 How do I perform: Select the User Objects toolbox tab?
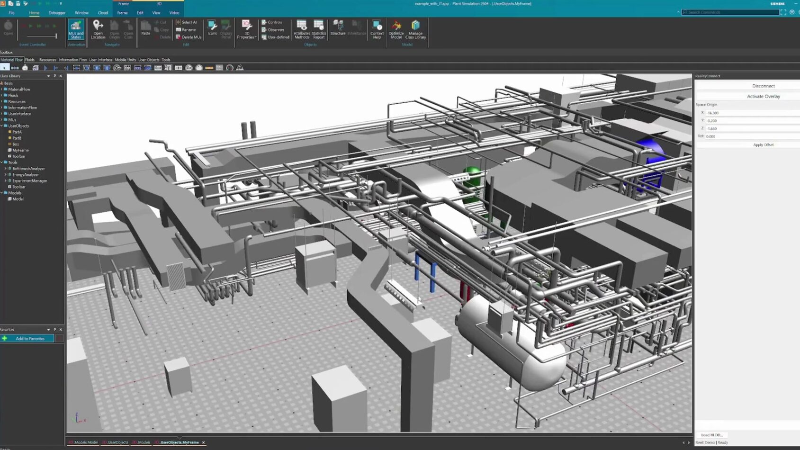coord(149,60)
